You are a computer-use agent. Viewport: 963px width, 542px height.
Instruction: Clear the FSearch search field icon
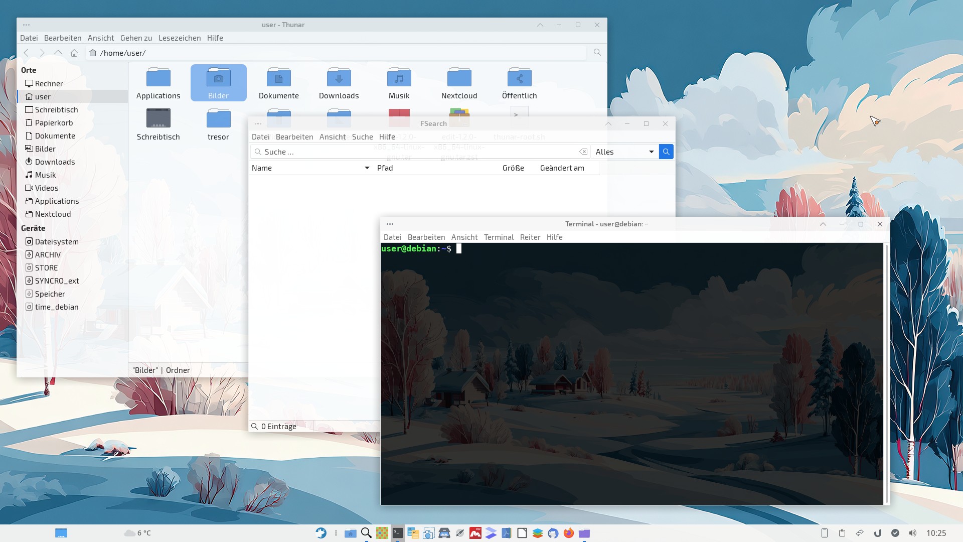coord(583,152)
